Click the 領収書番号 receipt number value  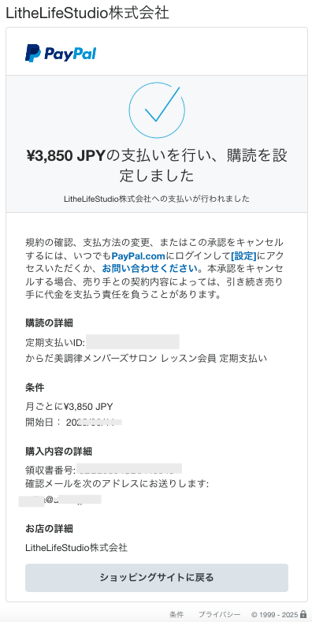coord(129,470)
